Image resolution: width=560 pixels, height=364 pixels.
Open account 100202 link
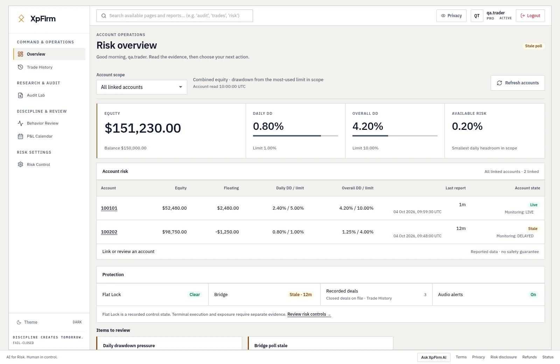109,232
